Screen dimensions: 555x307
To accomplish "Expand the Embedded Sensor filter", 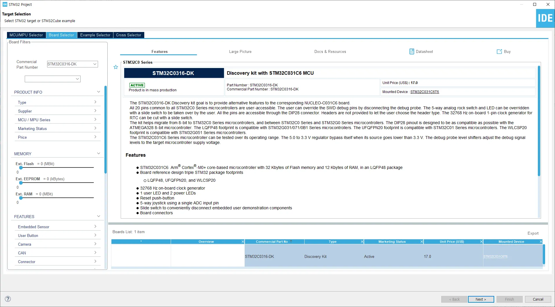I will tap(57, 227).
